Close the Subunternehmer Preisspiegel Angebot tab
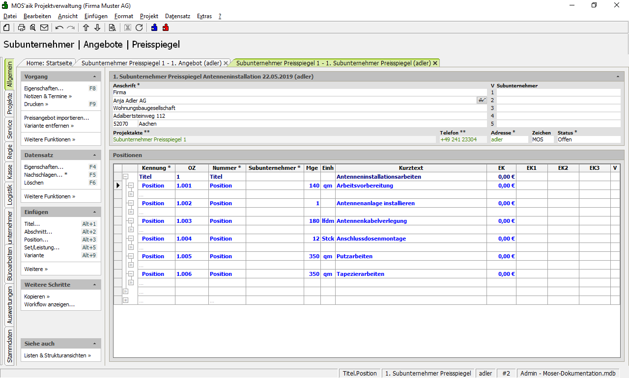 tap(226, 63)
